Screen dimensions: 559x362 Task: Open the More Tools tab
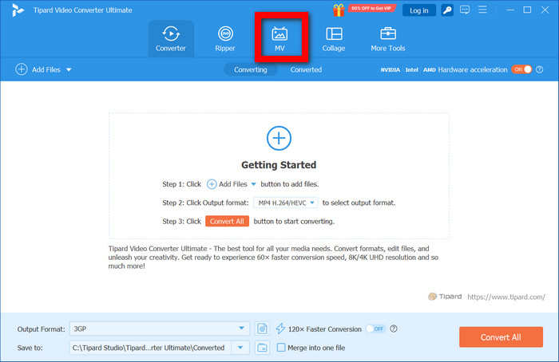(388, 39)
